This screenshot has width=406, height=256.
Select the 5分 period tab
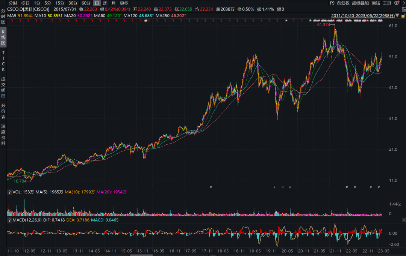[48, 3]
